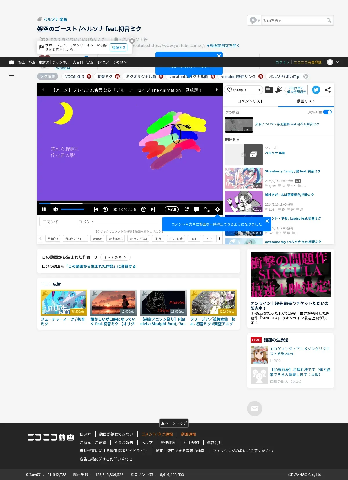Expand もっとみる derived works

[x=115, y=257]
